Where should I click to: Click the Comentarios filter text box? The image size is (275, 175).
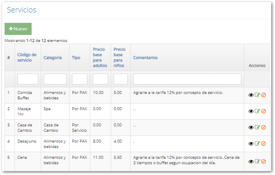pos(187,79)
